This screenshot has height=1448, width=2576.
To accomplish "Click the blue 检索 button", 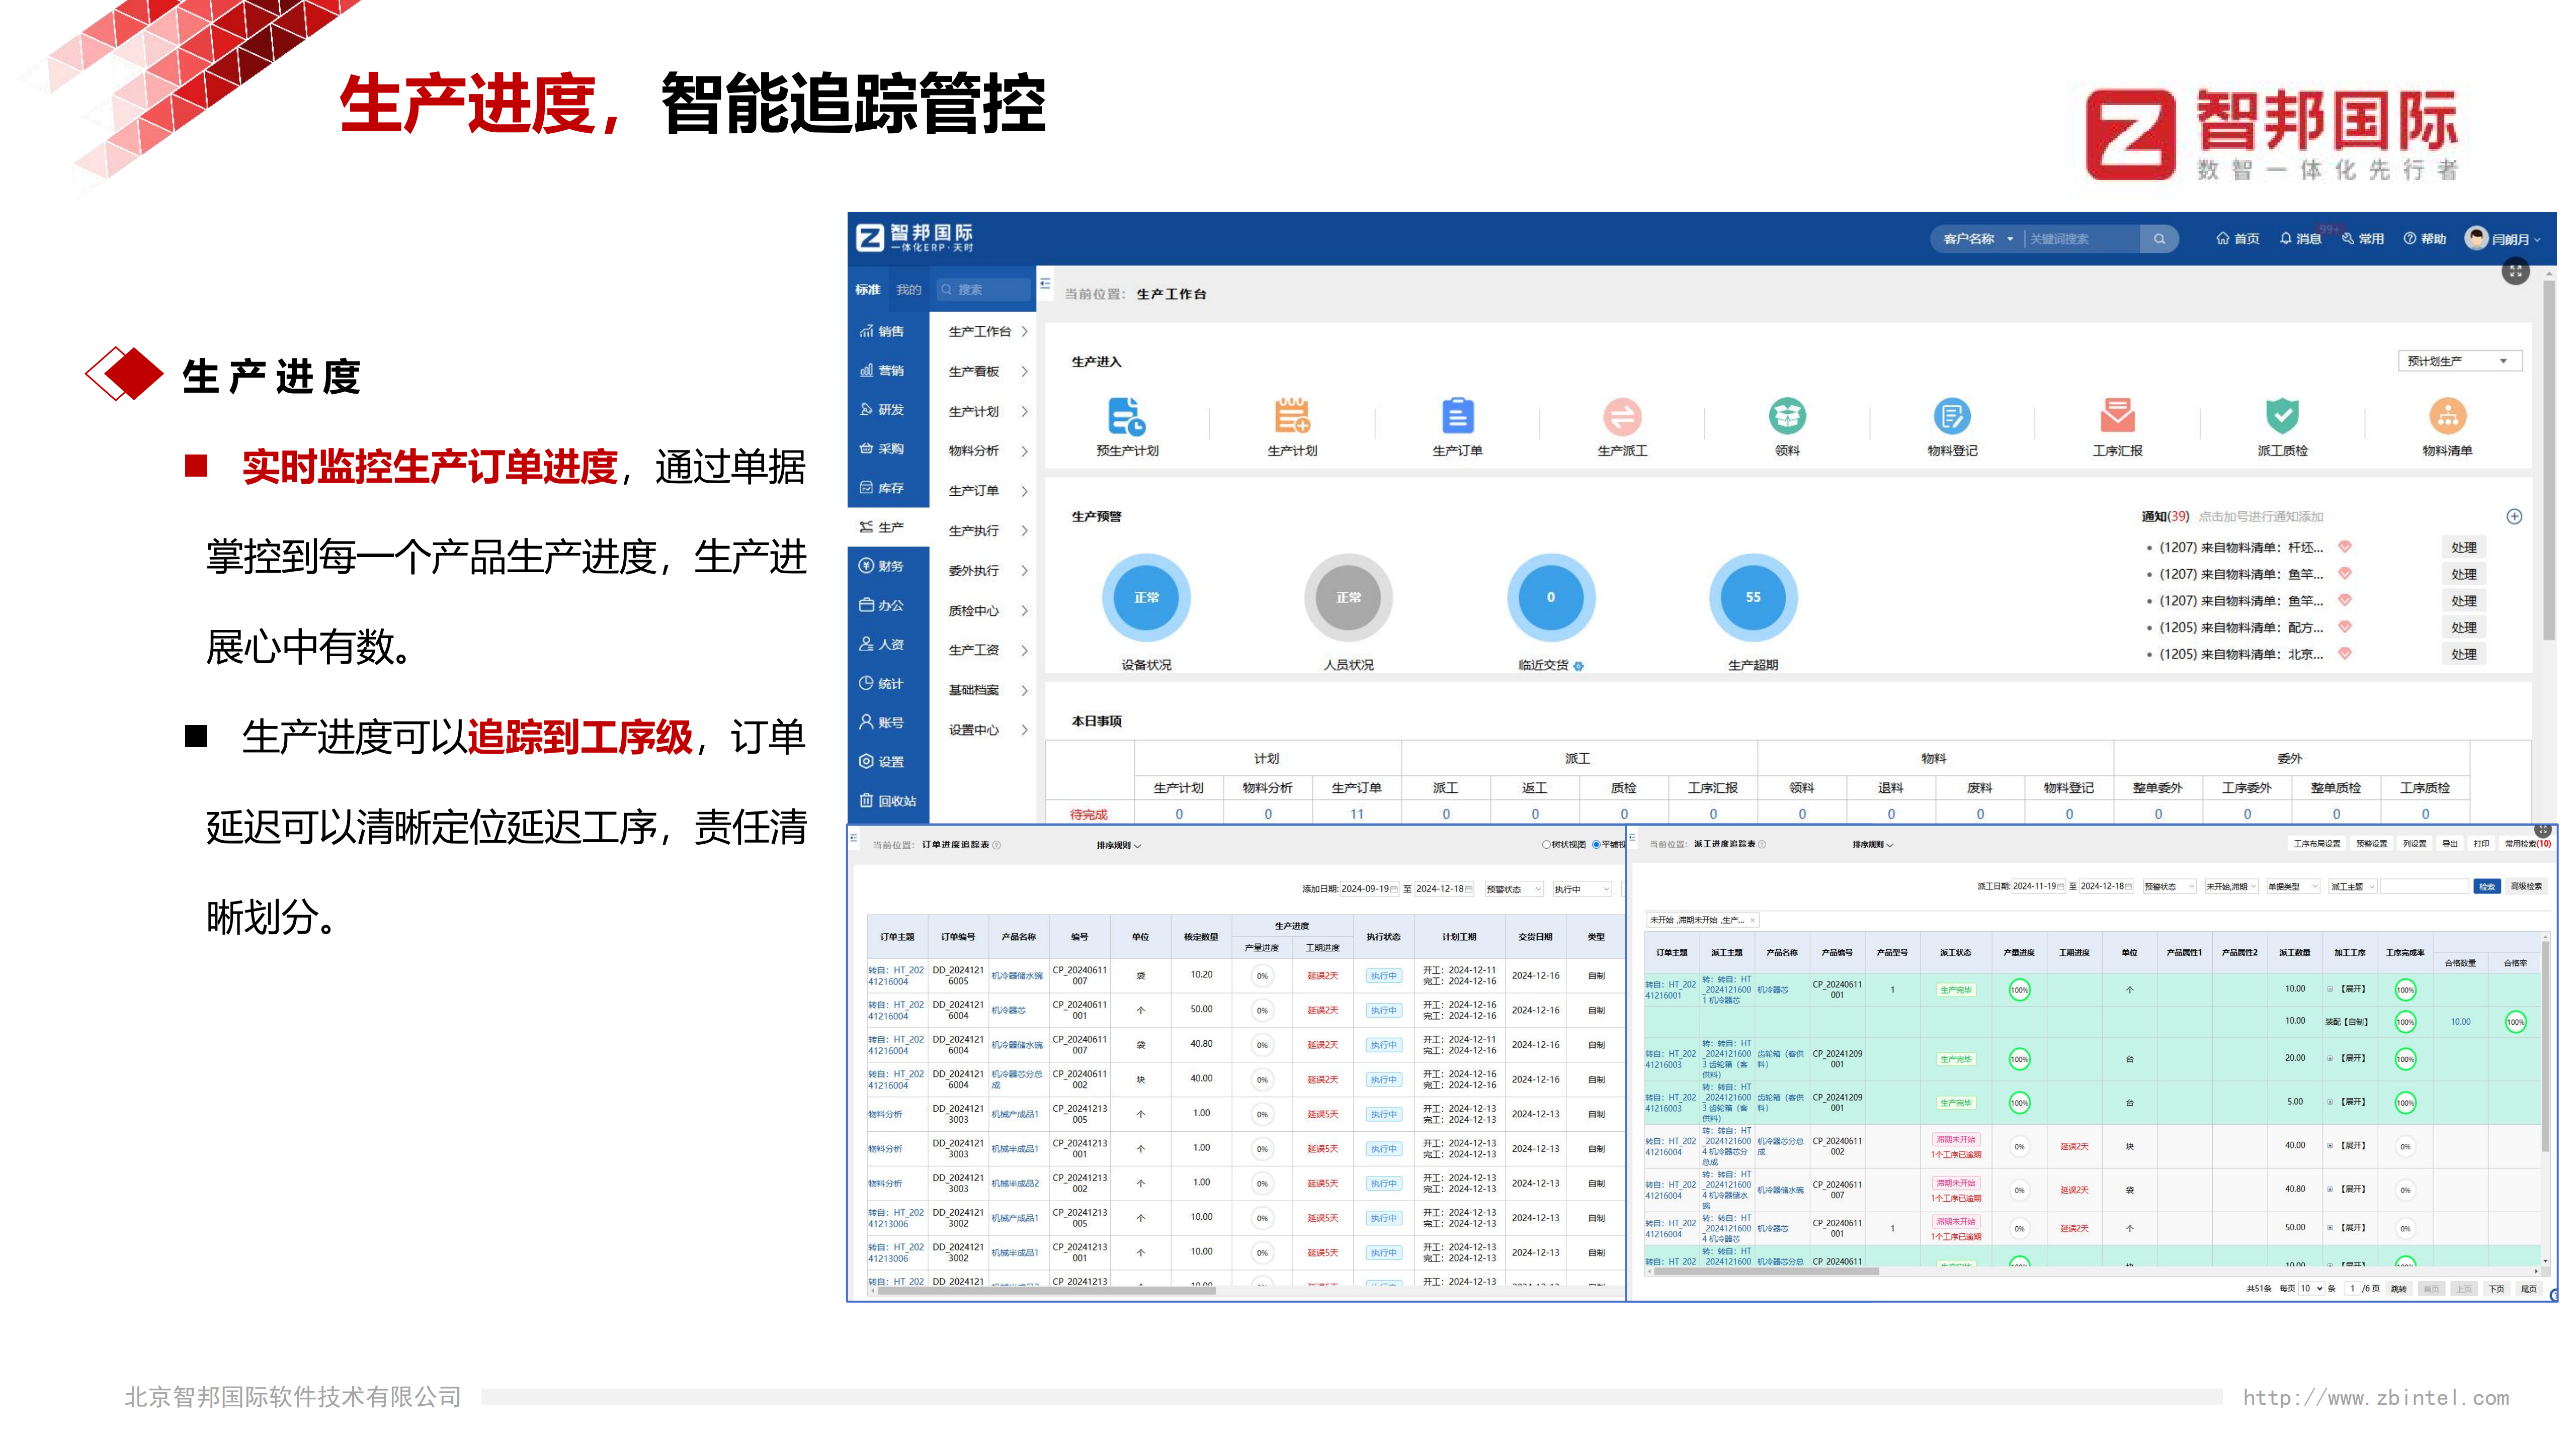I will tap(2487, 887).
